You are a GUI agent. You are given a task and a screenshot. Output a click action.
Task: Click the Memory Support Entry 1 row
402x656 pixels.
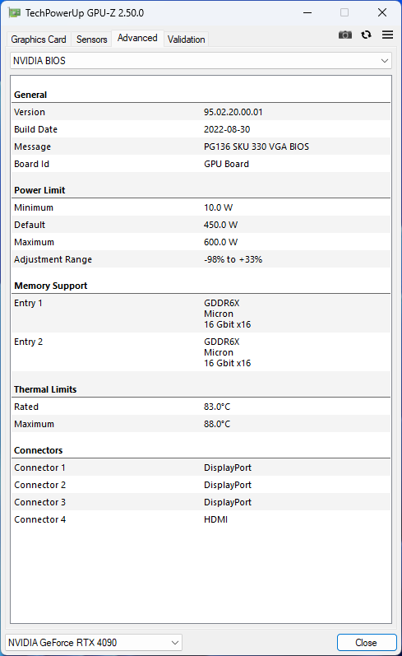click(x=201, y=314)
